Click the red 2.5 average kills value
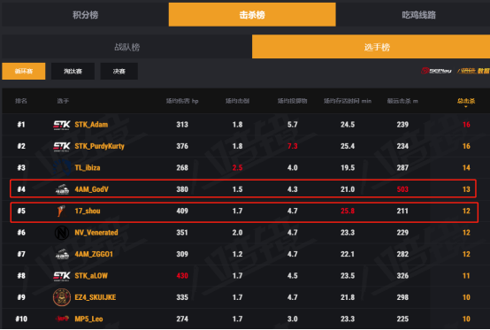Screen dimensions: 490x330 (238, 168)
